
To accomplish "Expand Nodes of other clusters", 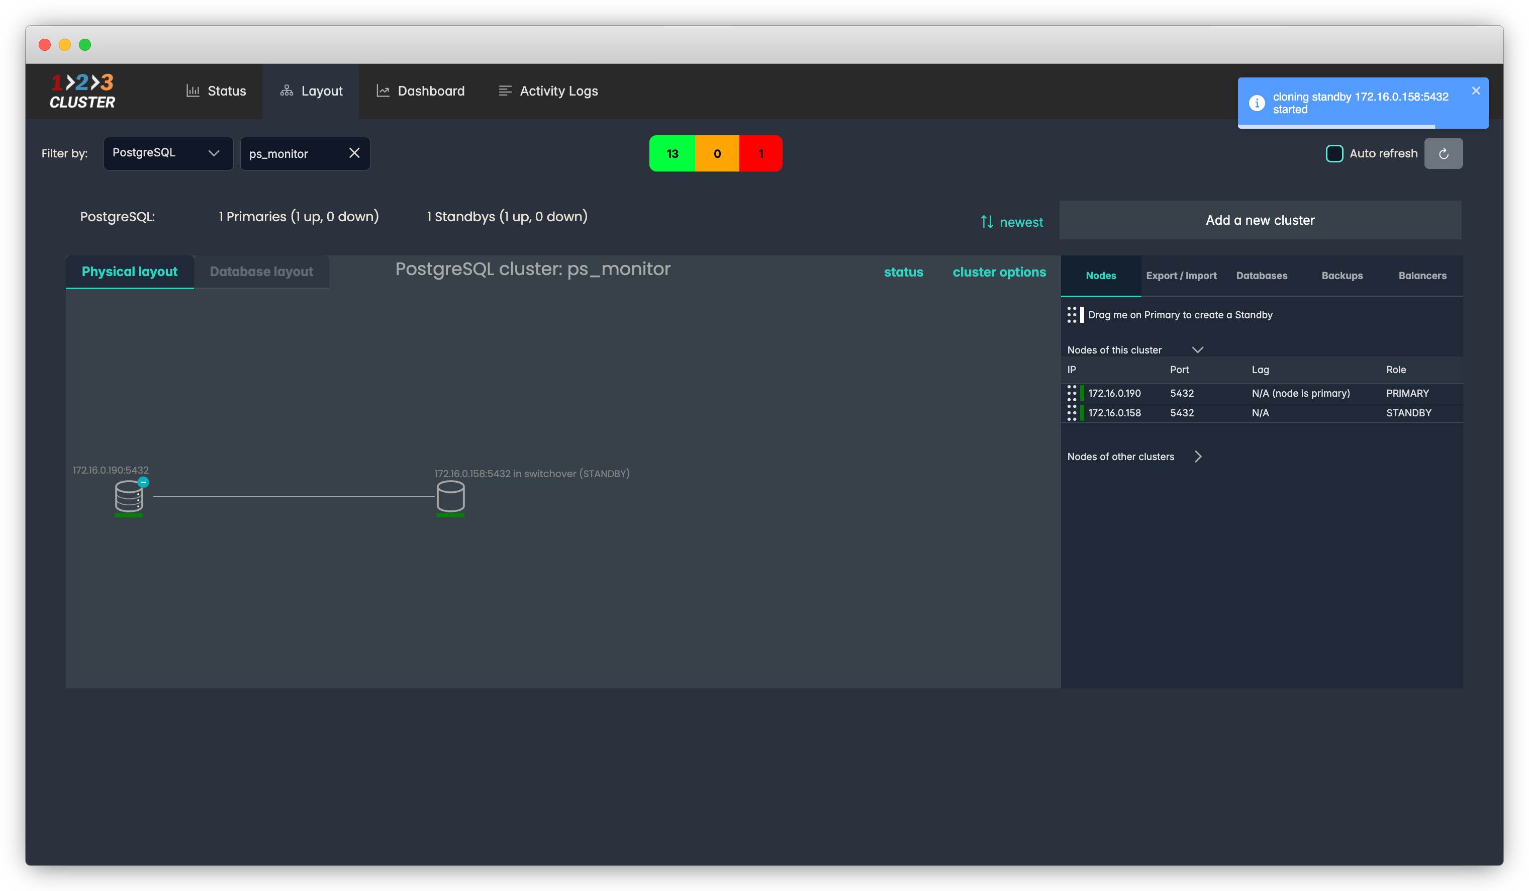I will [1198, 457].
